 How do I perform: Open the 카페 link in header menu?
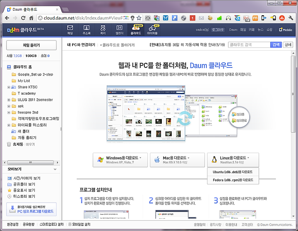pyautogui.click(x=252, y=30)
